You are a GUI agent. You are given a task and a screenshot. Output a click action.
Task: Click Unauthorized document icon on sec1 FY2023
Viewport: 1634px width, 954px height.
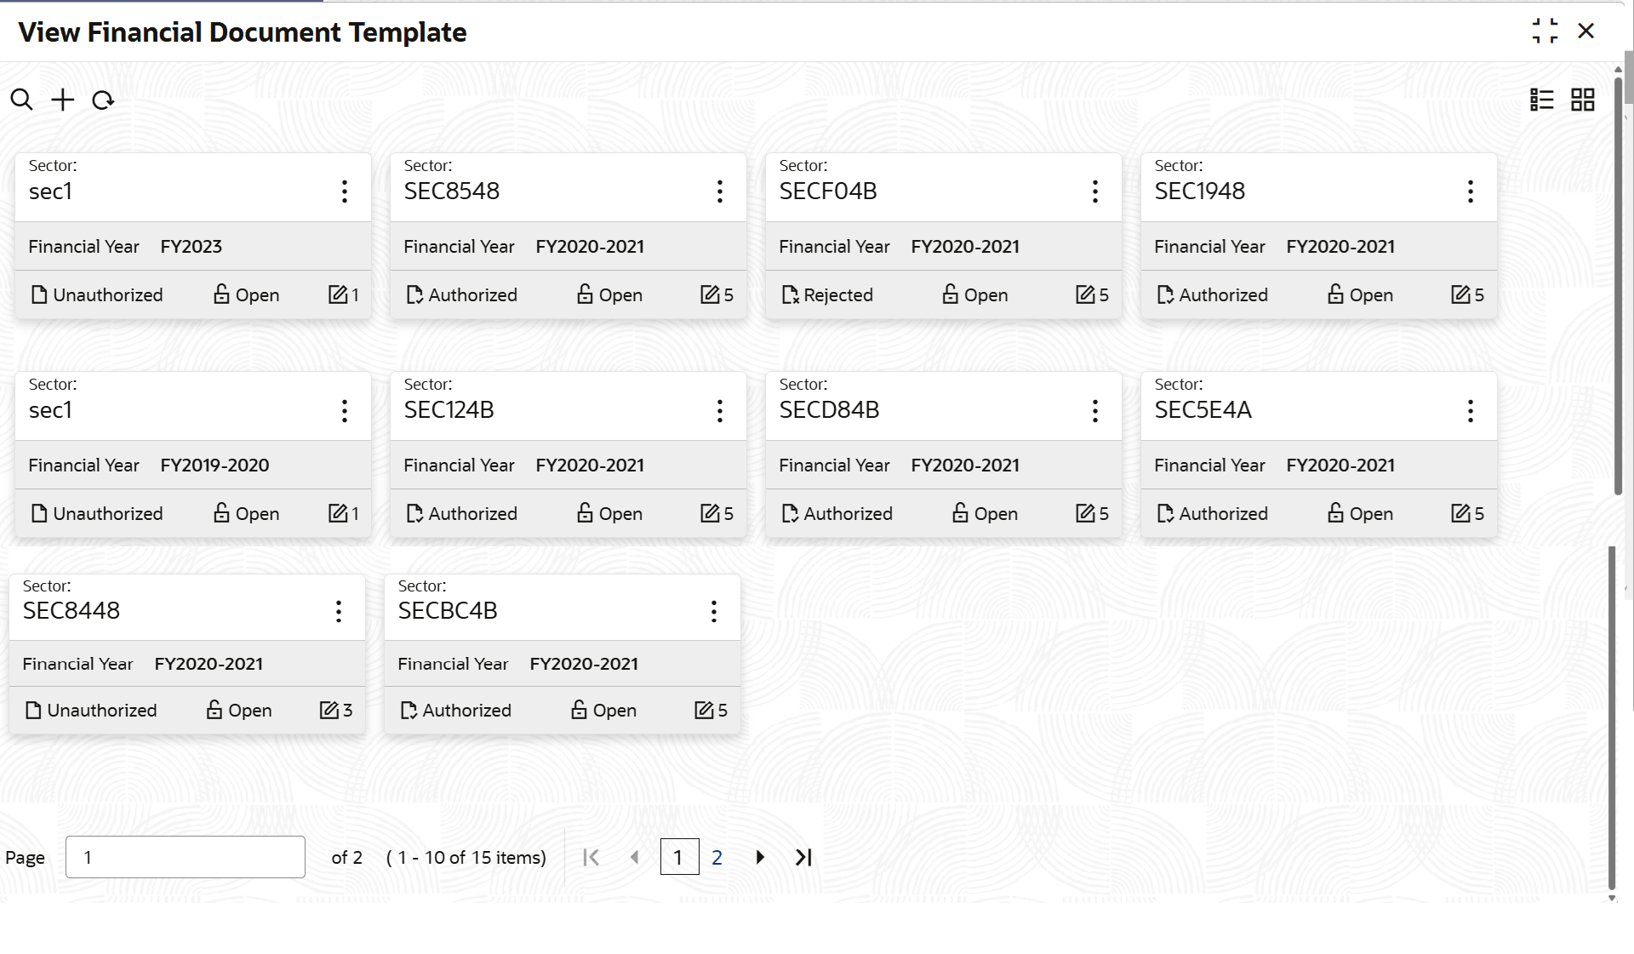(x=39, y=295)
